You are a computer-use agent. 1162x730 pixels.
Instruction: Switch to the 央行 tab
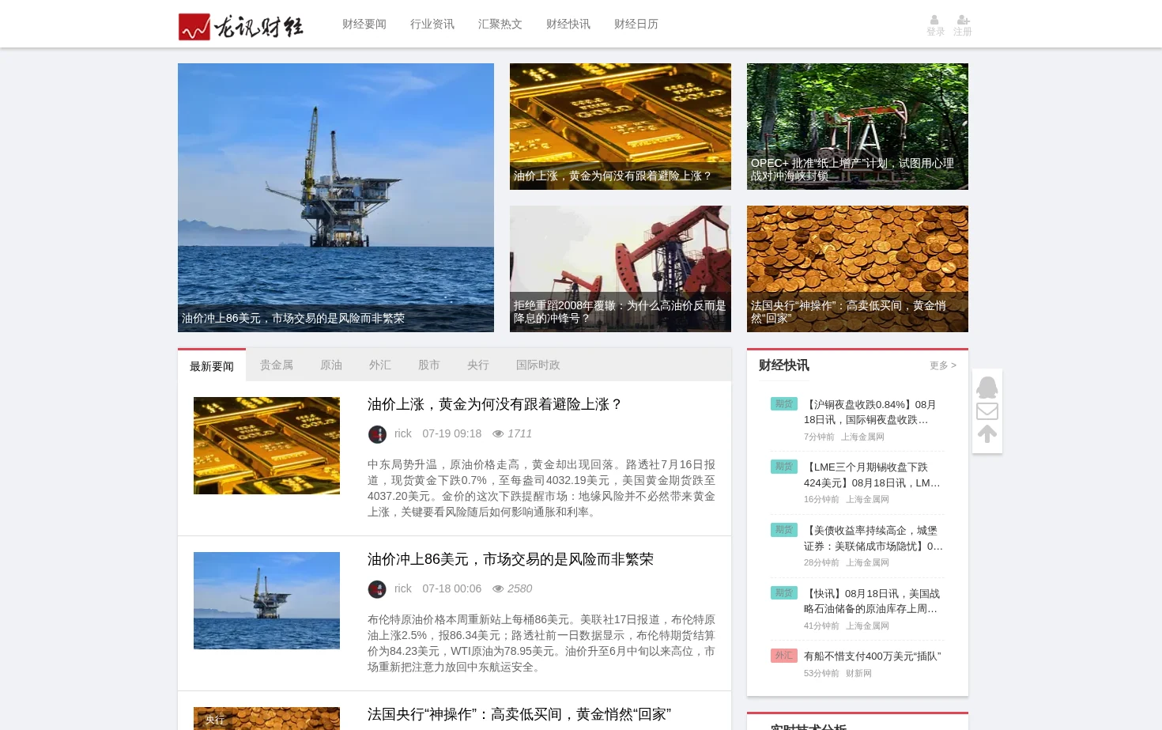point(478,365)
